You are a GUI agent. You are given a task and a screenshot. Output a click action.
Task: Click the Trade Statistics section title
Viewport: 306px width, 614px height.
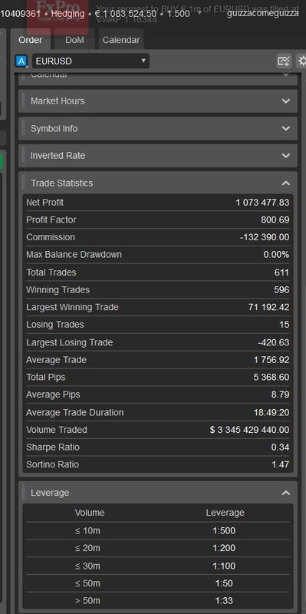click(x=62, y=183)
